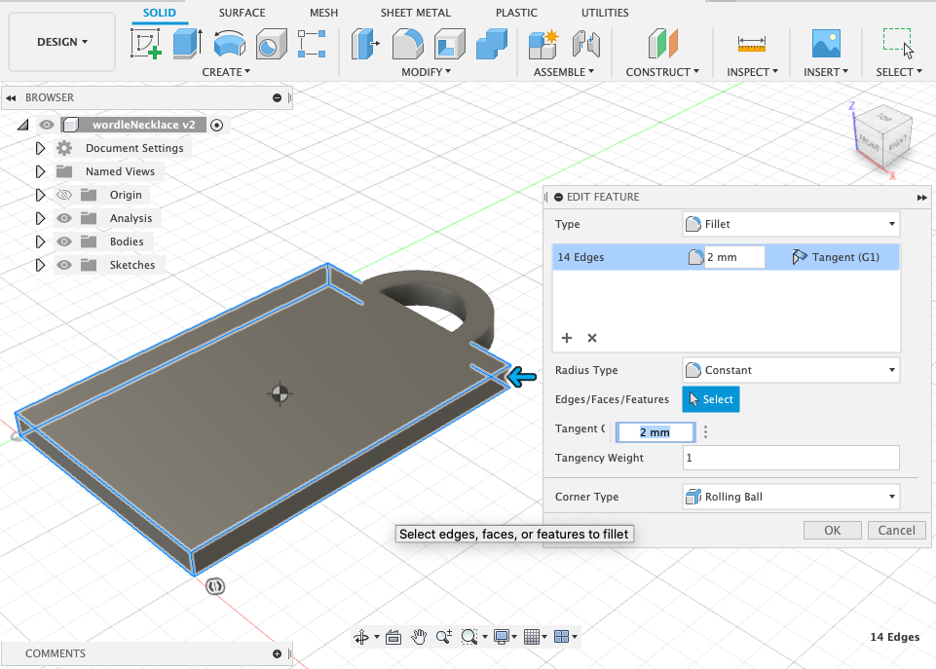
Task: Click the Shell tool icon
Action: [x=448, y=44]
